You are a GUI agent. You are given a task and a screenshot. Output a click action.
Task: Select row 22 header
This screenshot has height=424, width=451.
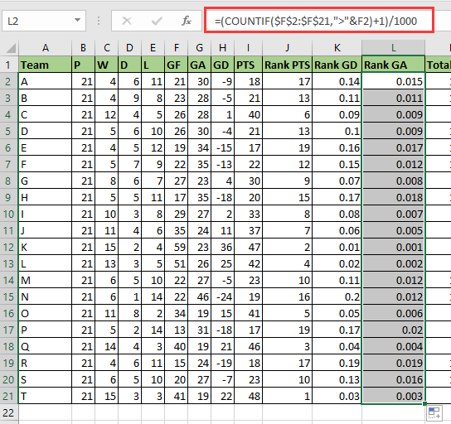[9, 412]
